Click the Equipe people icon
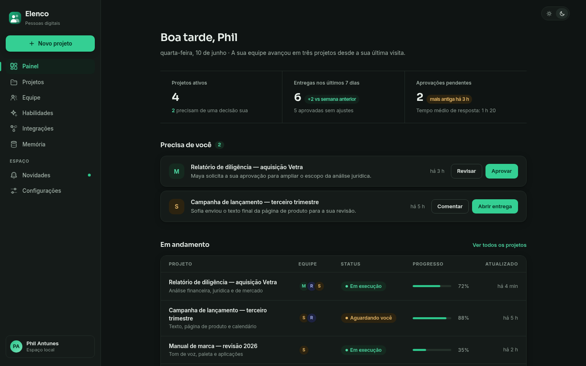The image size is (586, 366). [14, 98]
